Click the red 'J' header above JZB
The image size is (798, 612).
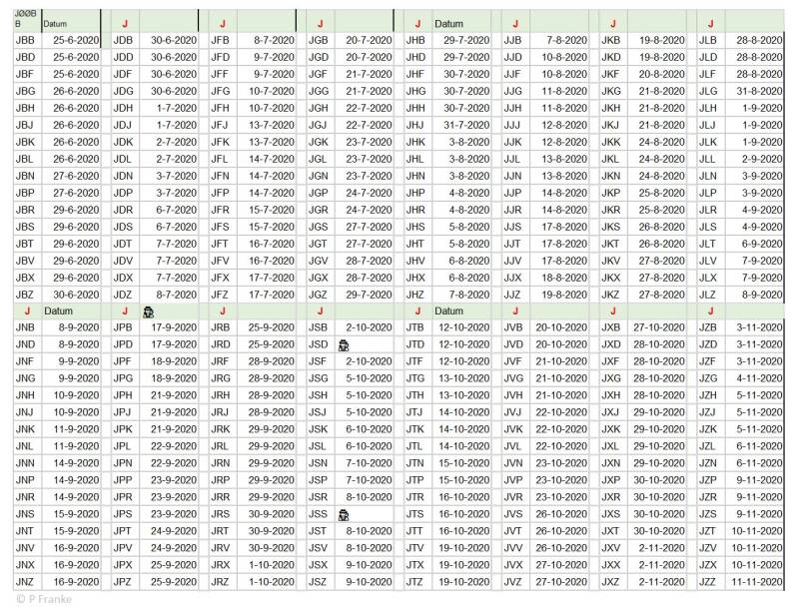710,310
